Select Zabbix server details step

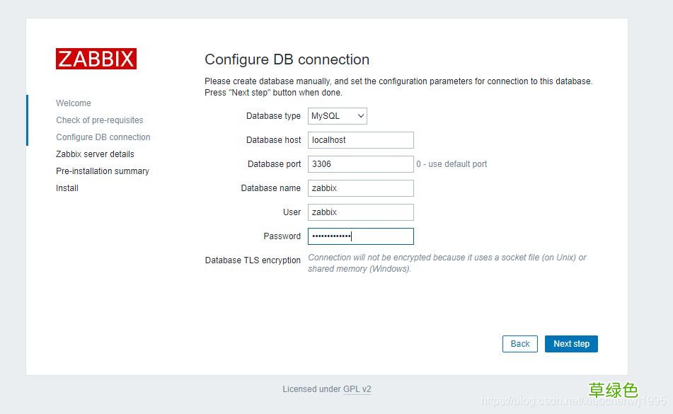(x=95, y=154)
